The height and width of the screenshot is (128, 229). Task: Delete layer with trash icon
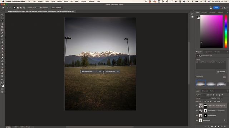[x=225, y=127]
